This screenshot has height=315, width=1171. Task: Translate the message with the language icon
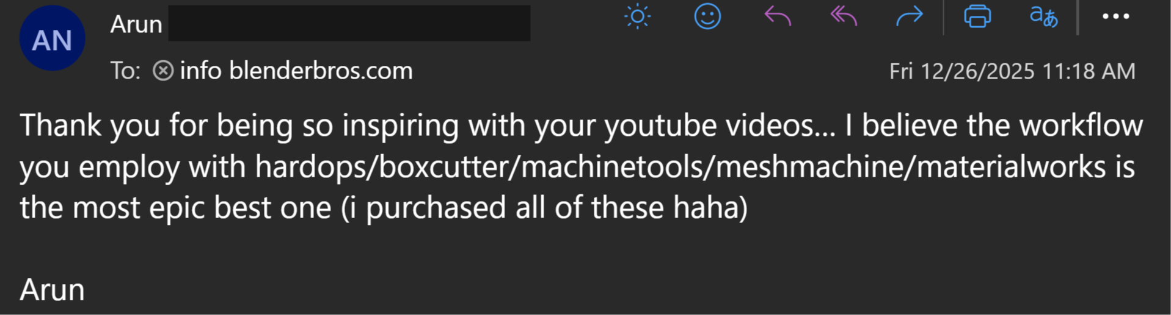click(1043, 16)
